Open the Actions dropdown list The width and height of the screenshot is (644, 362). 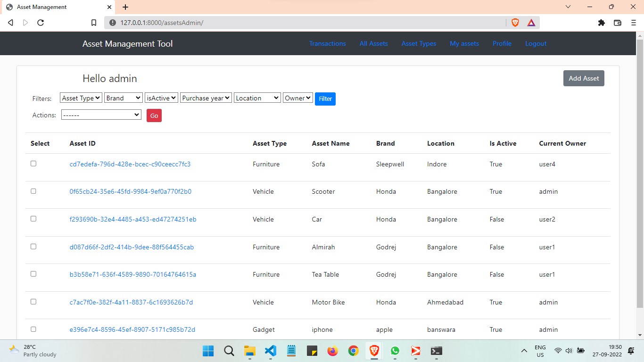pyautogui.click(x=101, y=115)
